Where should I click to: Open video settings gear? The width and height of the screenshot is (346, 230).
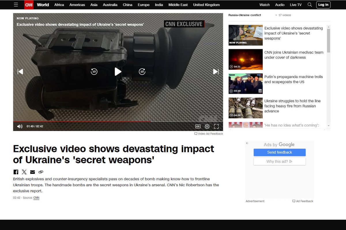pos(207,126)
